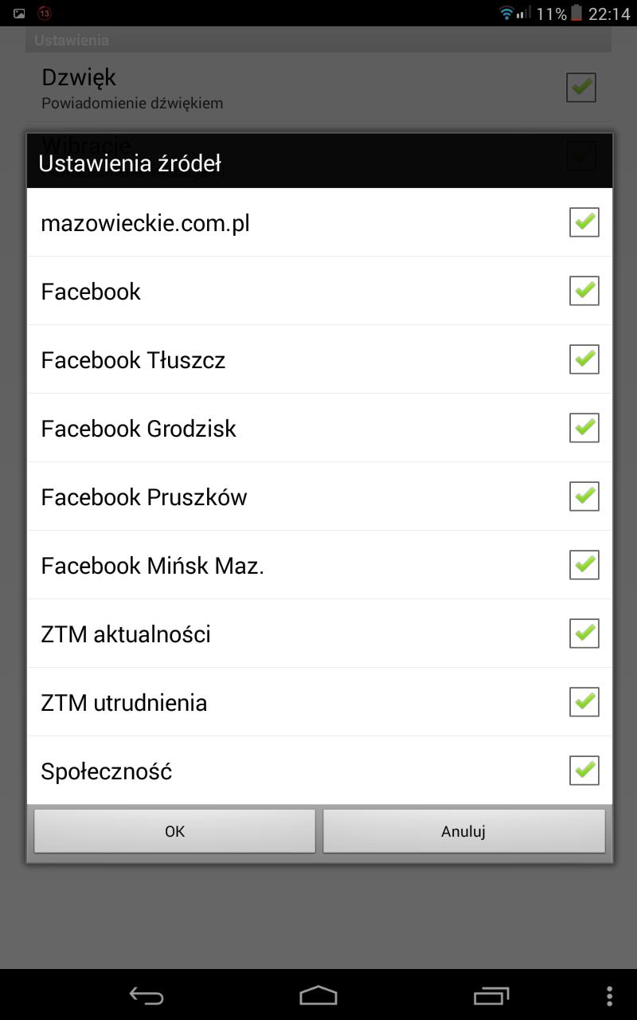Tap the Wi-Fi status icon
637x1020 pixels.
click(x=506, y=14)
